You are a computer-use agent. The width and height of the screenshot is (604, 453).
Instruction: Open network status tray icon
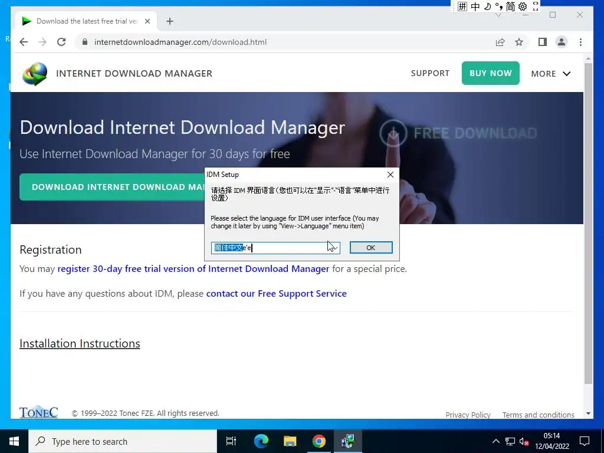pos(510,441)
